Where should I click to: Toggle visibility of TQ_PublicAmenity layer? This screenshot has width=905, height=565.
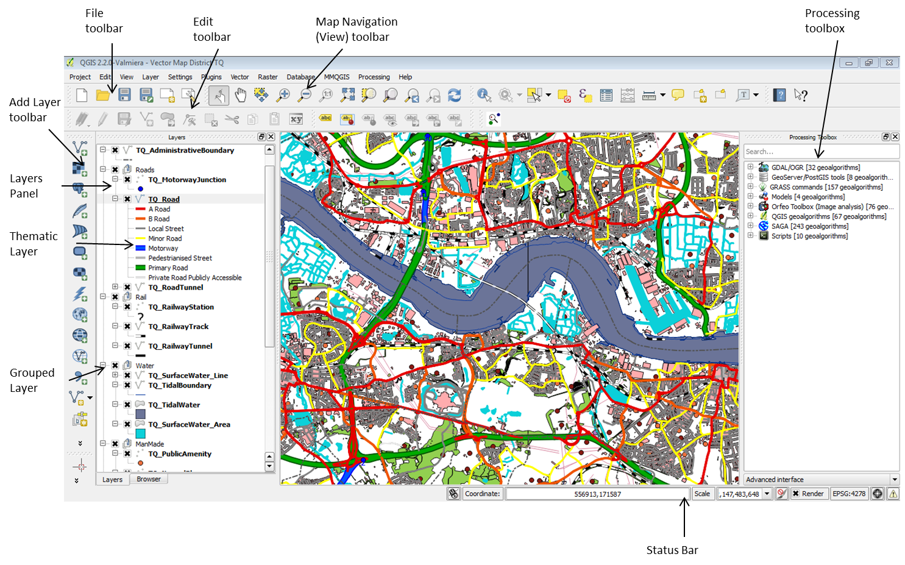point(127,454)
